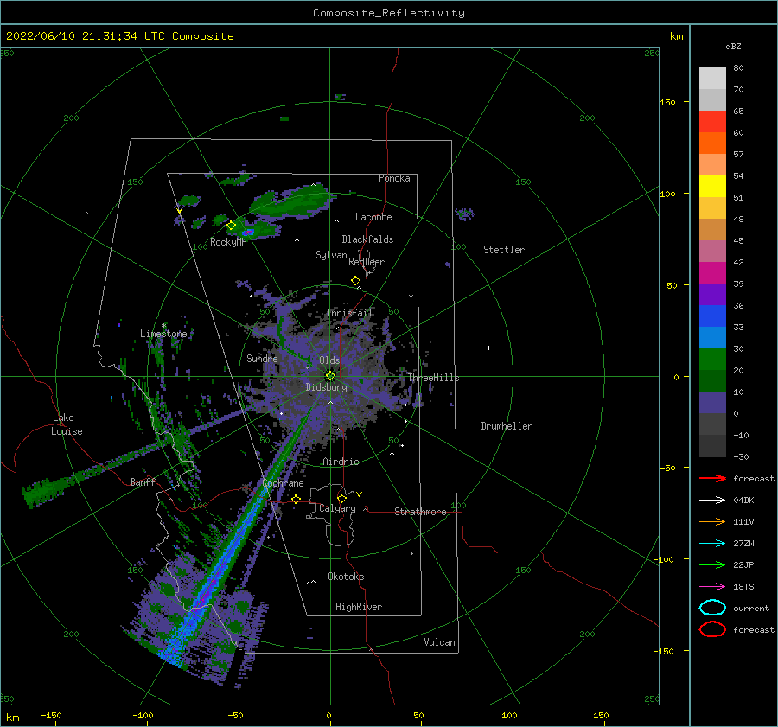Click the Stettler label
This screenshot has width=778, height=727.
pyautogui.click(x=504, y=250)
